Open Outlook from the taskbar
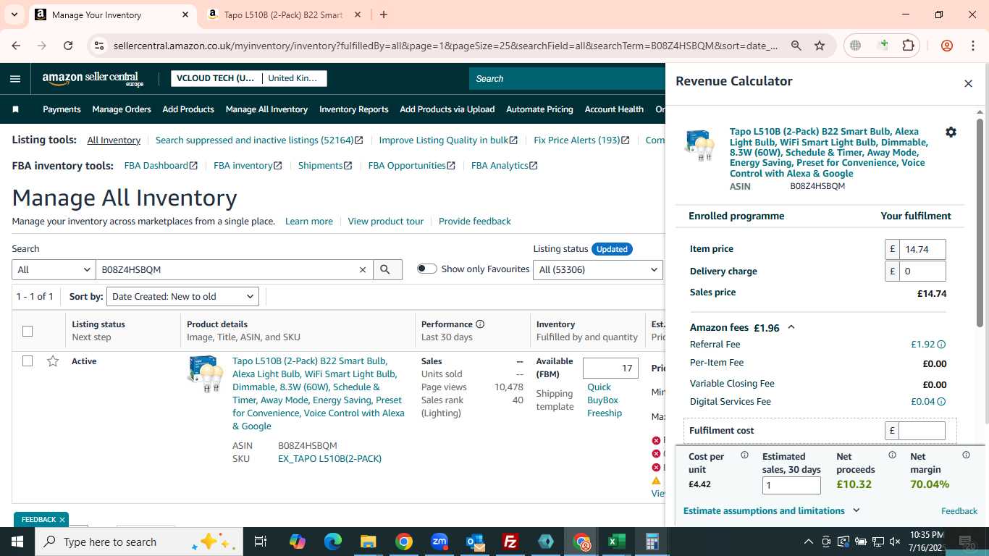Screen dimensions: 989x556 (x=475, y=542)
